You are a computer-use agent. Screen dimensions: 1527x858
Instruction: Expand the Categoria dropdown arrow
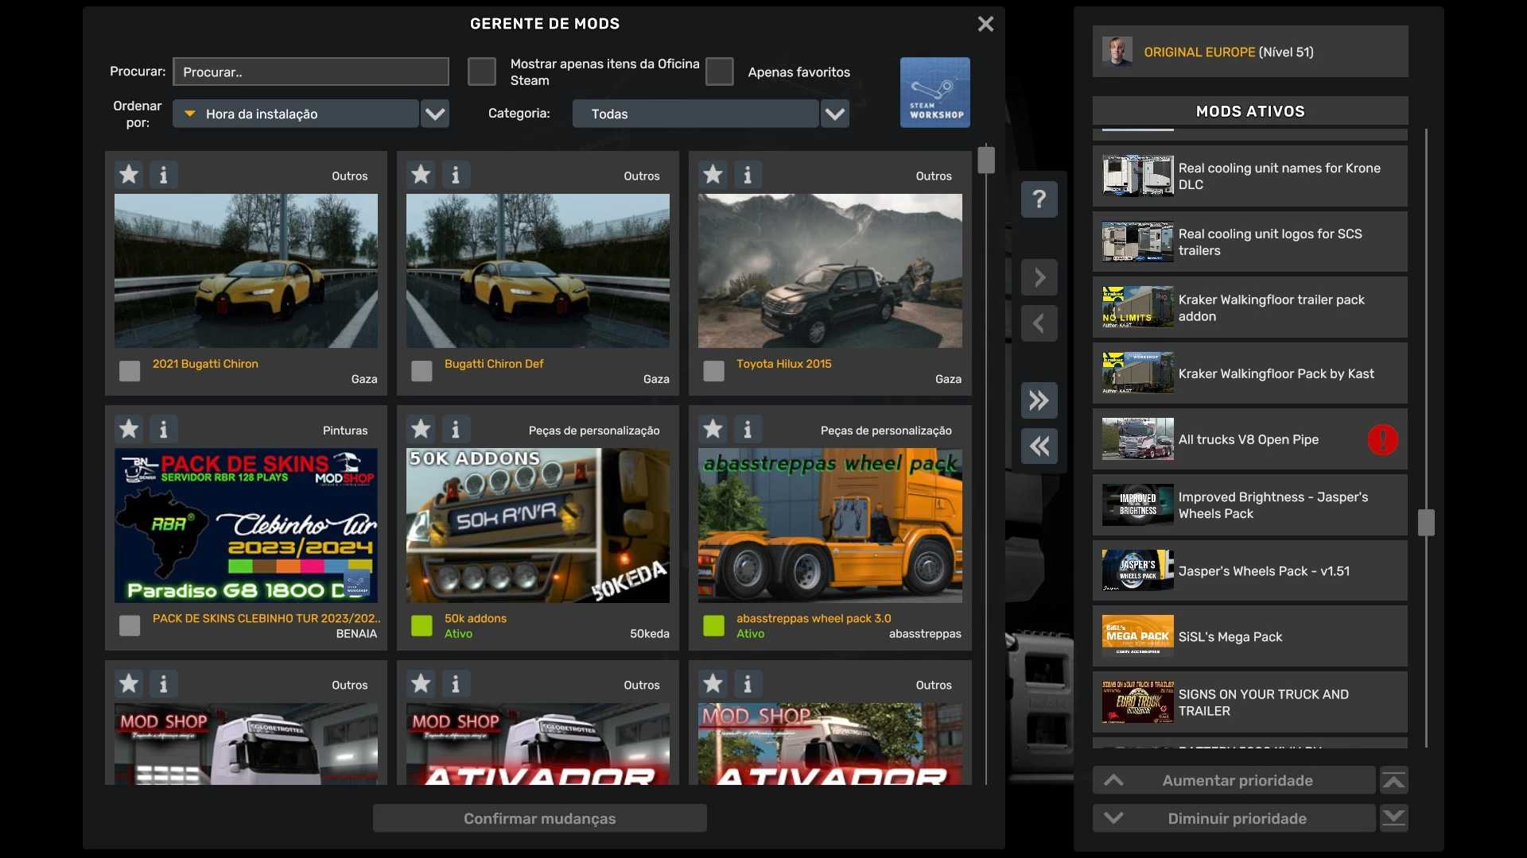click(834, 114)
